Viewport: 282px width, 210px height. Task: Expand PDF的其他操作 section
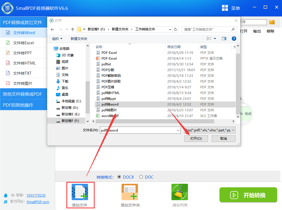[x=24, y=105]
